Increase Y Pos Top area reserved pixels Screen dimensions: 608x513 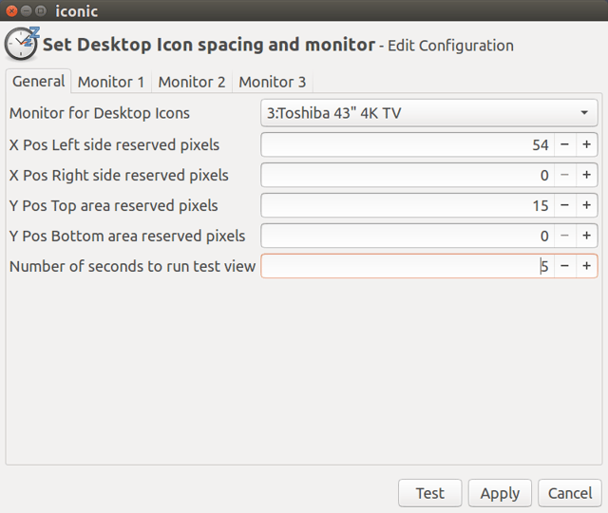(x=587, y=205)
